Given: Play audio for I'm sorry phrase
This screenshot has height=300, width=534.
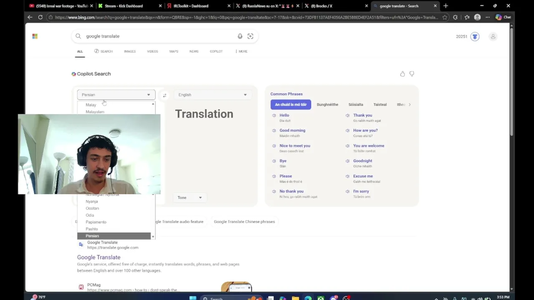Looking at the screenshot, I should click(x=348, y=191).
